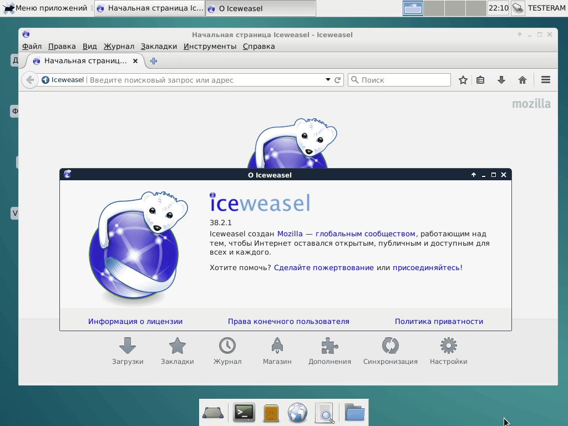The image size is (568, 426).
Task: Click show desktop icon in dock
Action: pos(213,412)
